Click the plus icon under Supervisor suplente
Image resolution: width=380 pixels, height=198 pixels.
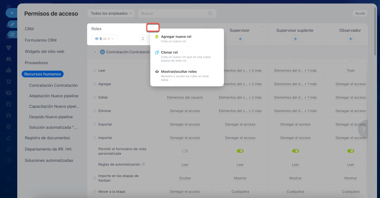[x=295, y=39]
